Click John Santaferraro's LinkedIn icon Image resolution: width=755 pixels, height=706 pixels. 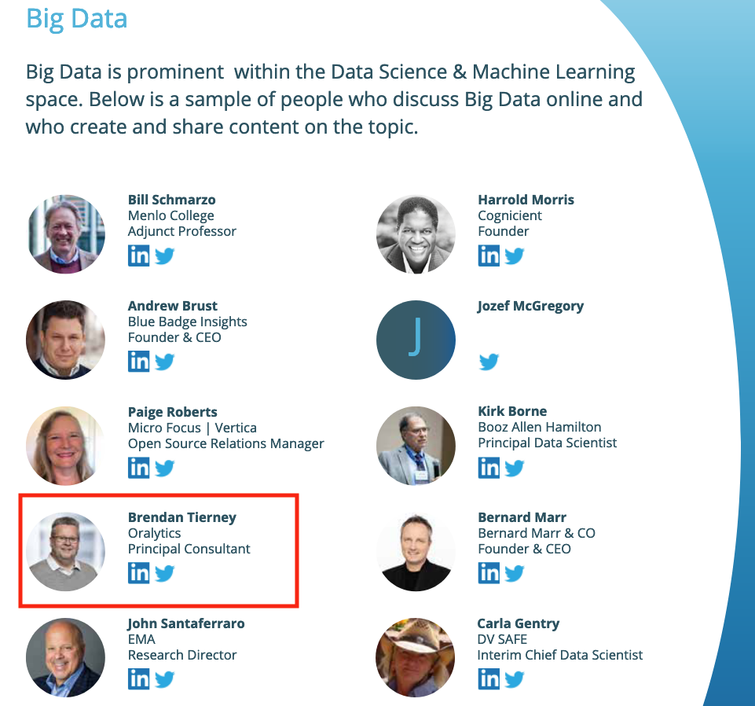(138, 679)
